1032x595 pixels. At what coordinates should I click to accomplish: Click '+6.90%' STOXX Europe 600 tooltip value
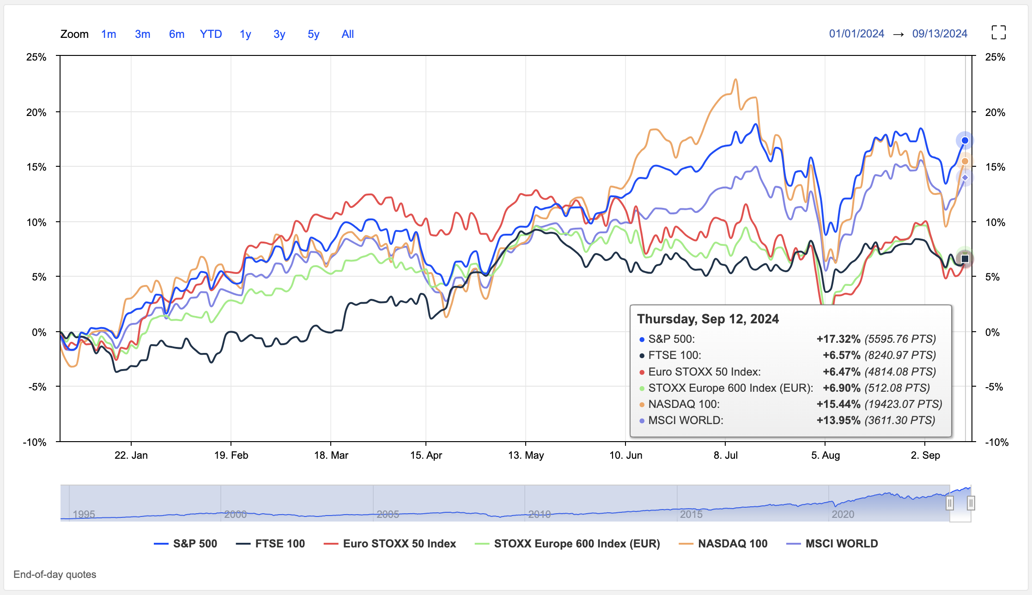pos(841,388)
